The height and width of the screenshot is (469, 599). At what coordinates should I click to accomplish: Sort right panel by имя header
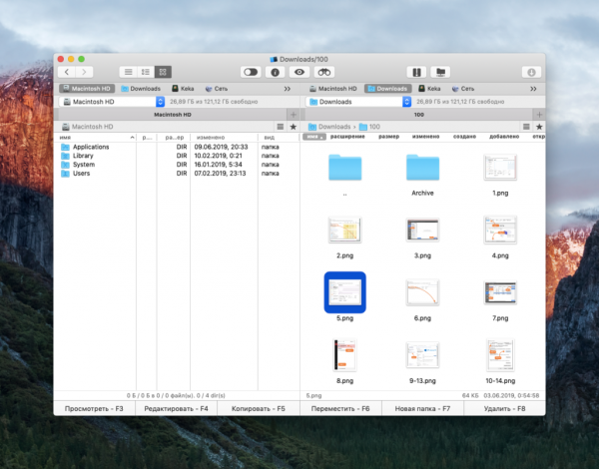pyautogui.click(x=314, y=137)
